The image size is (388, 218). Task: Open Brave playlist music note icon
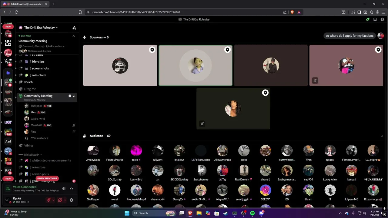point(353,12)
